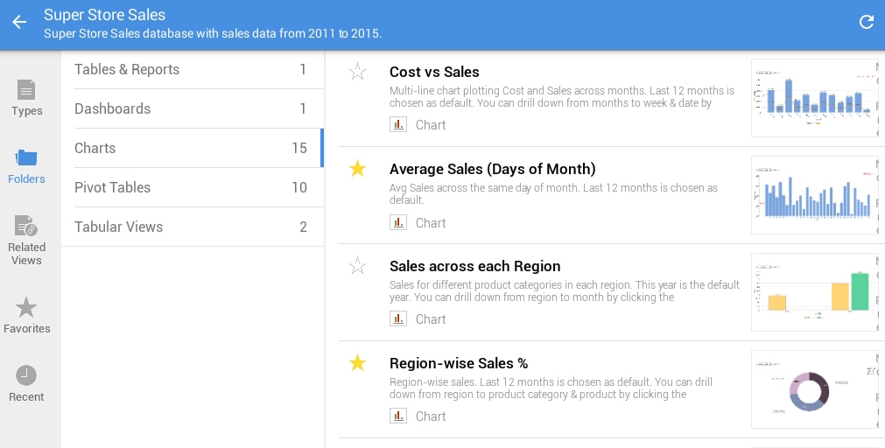Open Region-wise Sales % chart title

(458, 363)
